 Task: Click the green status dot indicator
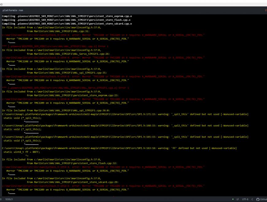(x=233, y=199)
